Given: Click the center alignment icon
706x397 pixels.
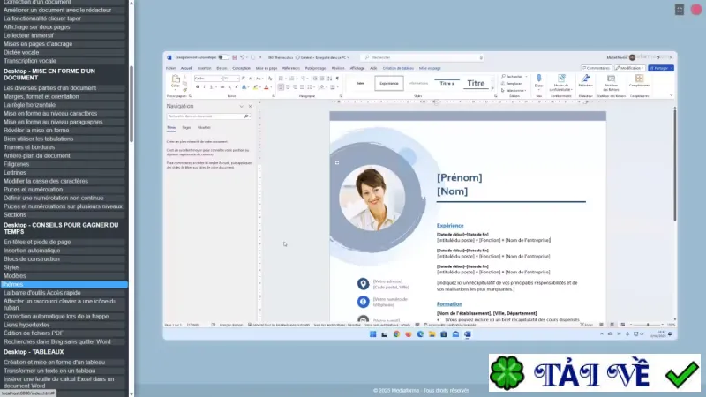Looking at the screenshot, I should coord(288,87).
